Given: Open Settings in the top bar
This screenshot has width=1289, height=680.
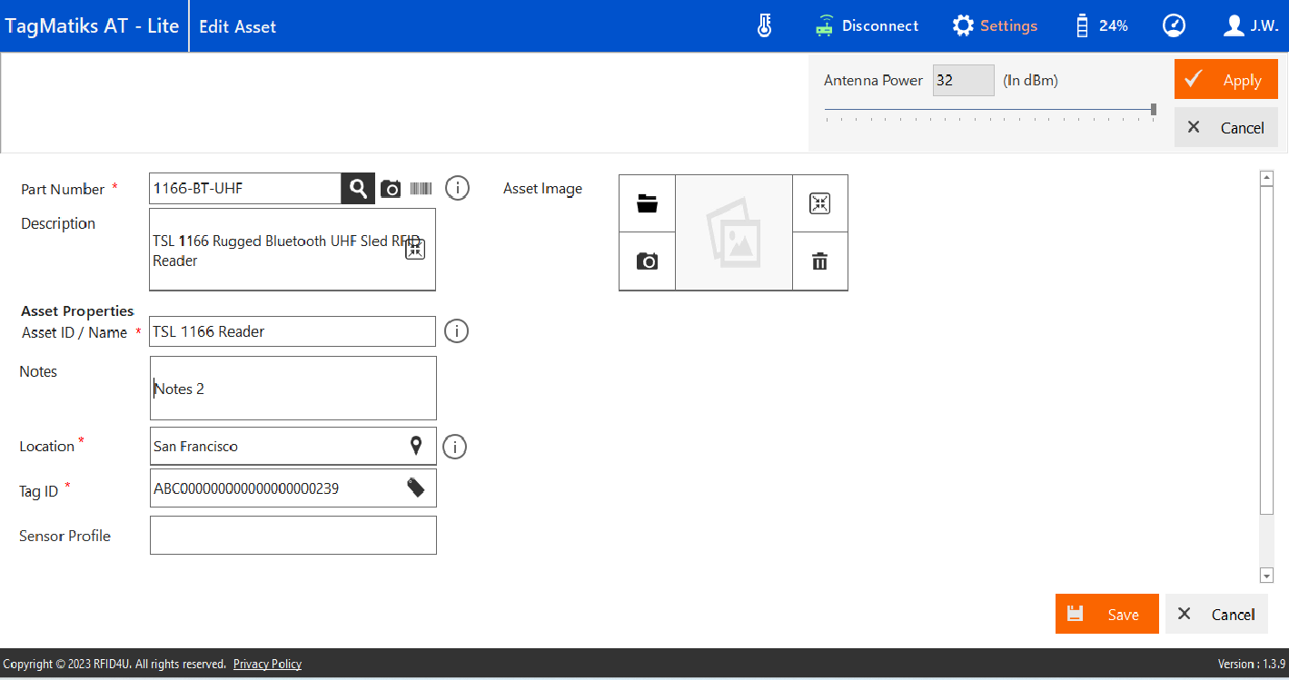Looking at the screenshot, I should 995,26.
